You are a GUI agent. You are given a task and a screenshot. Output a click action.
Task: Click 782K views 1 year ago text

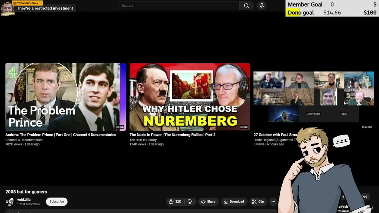click(x=22, y=144)
